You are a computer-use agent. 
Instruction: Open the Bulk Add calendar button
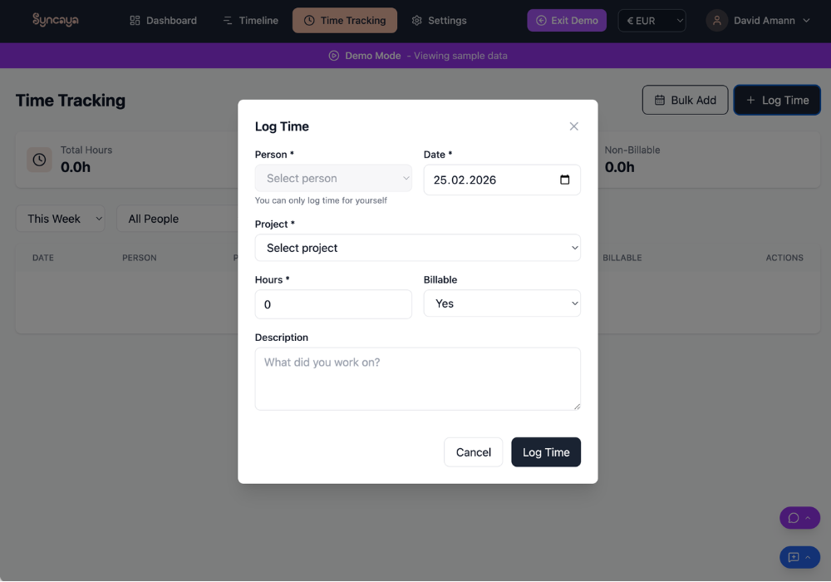point(685,100)
